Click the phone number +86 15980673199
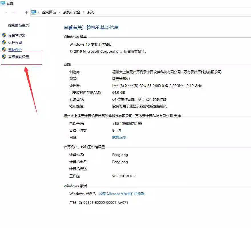The image size is (251, 228). point(127,124)
